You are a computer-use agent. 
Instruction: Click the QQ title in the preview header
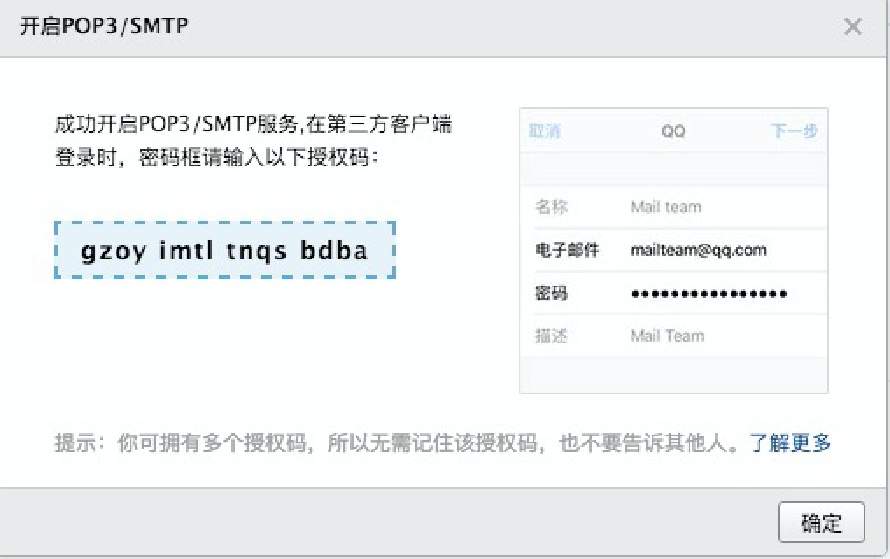point(673,131)
